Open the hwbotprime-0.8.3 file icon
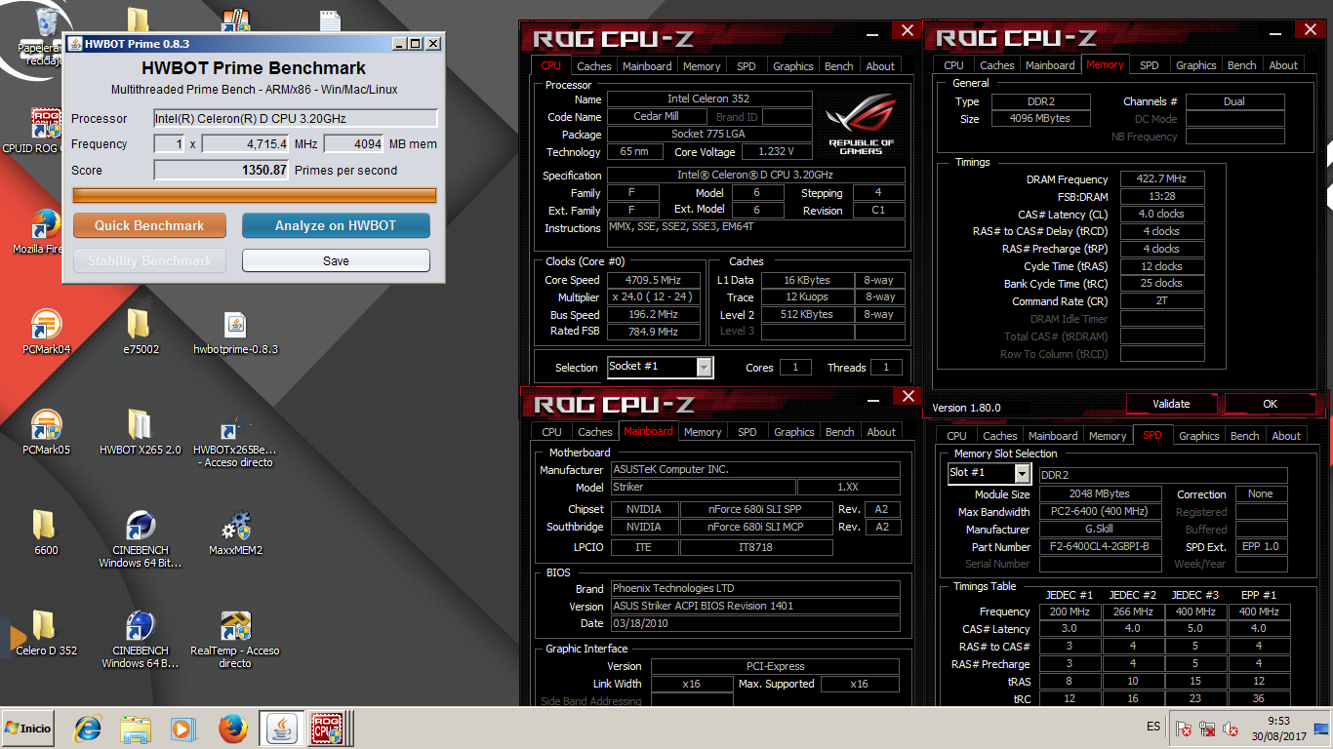The image size is (1333, 749). pyautogui.click(x=235, y=332)
